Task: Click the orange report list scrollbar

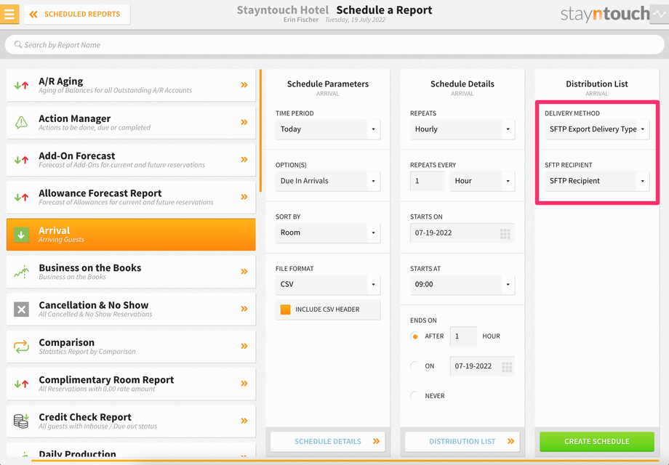Action: click(x=260, y=131)
